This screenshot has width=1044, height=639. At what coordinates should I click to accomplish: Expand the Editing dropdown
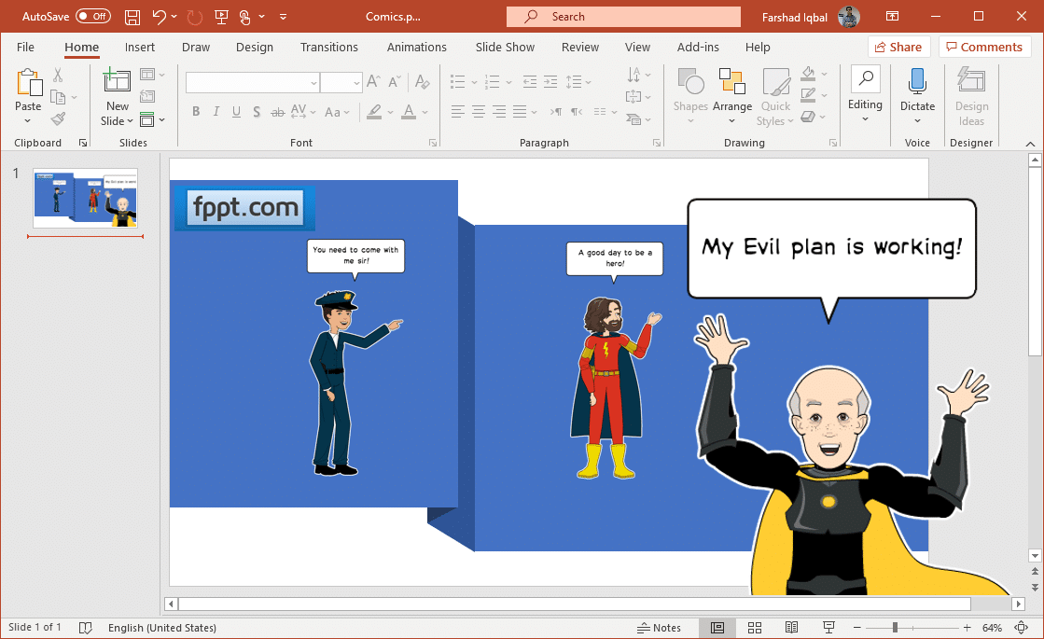tap(865, 96)
